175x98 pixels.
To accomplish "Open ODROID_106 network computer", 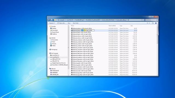I will pos(54,74).
